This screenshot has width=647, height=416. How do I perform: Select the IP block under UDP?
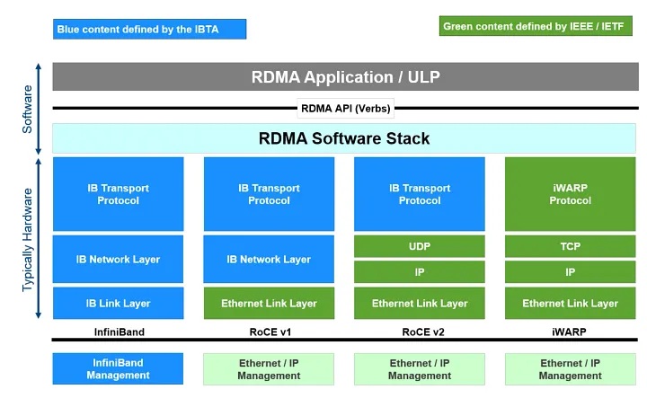[420, 271]
